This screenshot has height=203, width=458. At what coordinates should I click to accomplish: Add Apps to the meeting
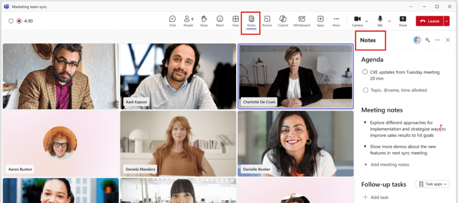tap(320, 21)
